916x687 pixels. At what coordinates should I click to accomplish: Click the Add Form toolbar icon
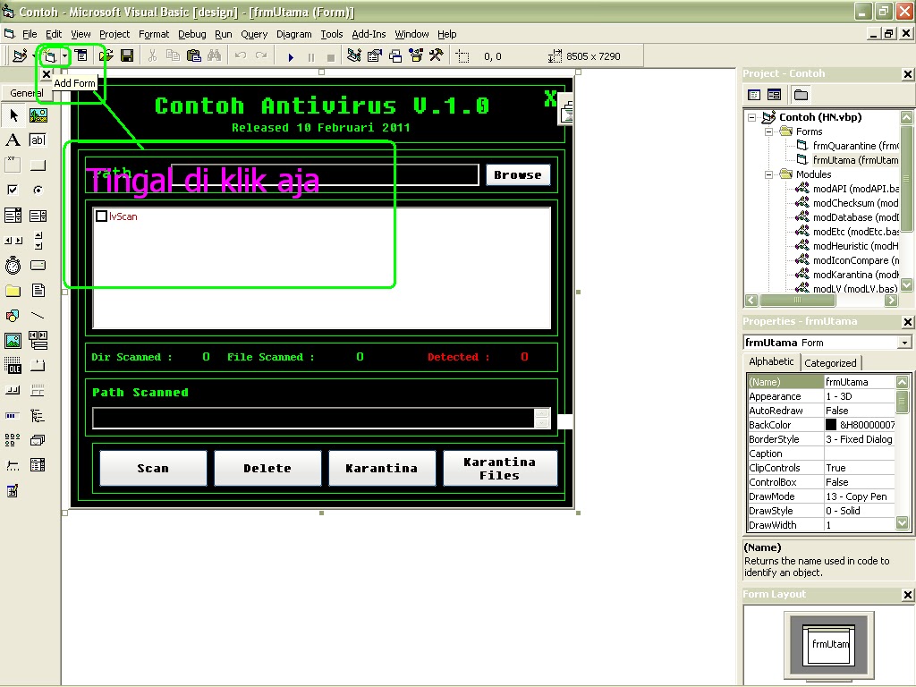tap(50, 56)
